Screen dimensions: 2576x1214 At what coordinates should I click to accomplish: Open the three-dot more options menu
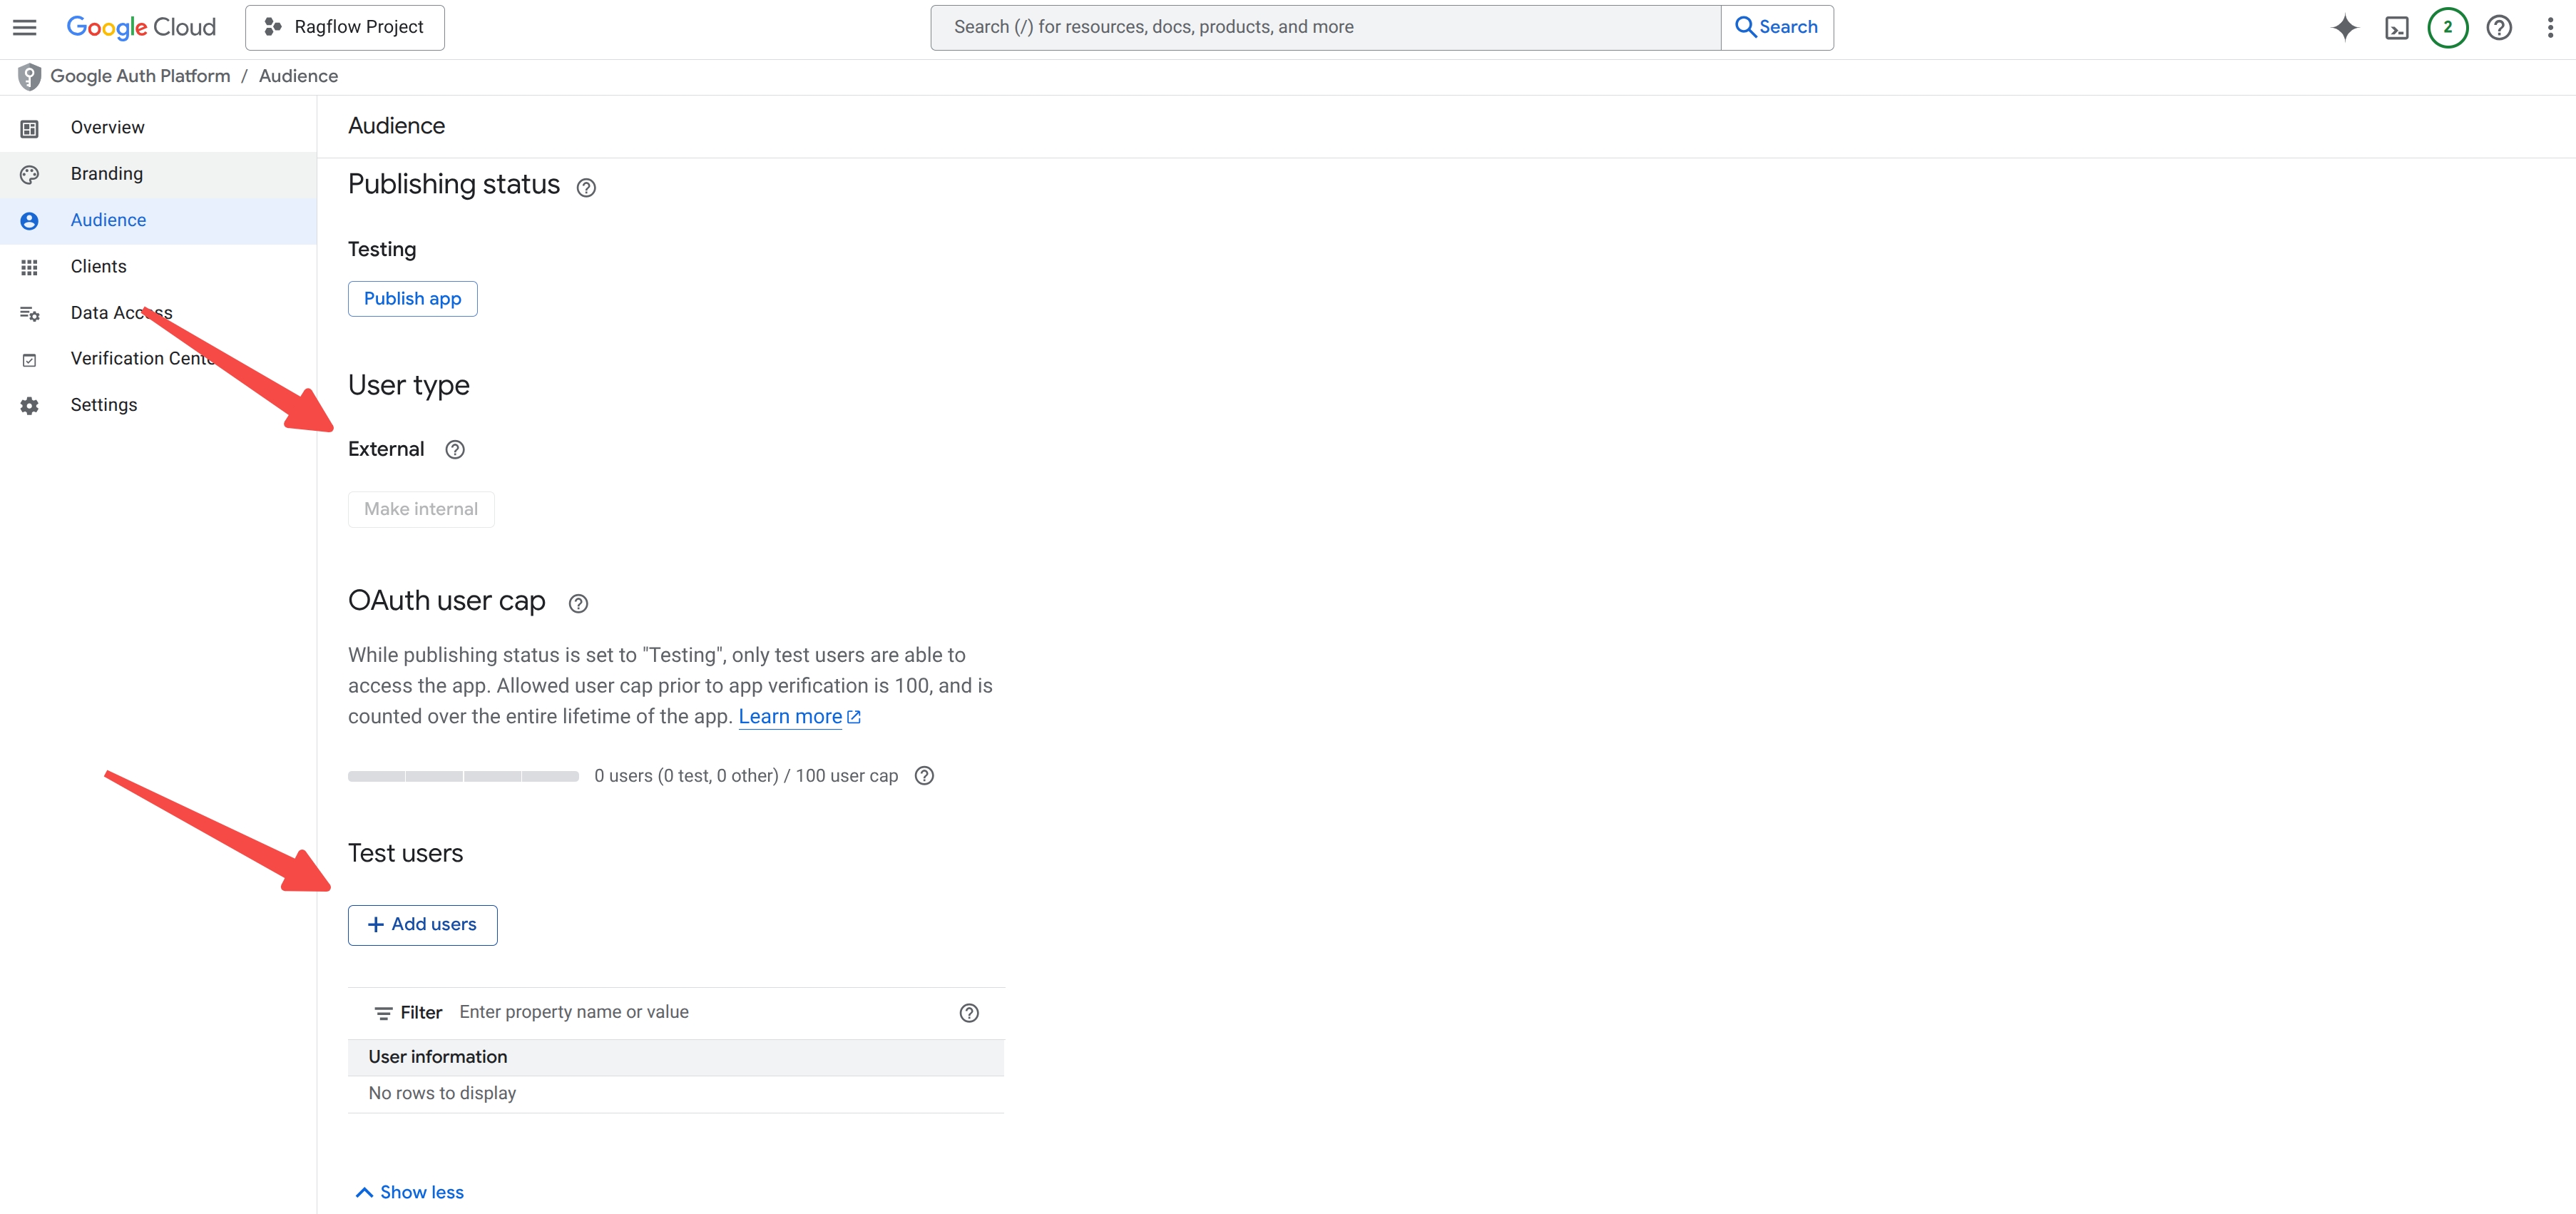pyautogui.click(x=2550, y=27)
